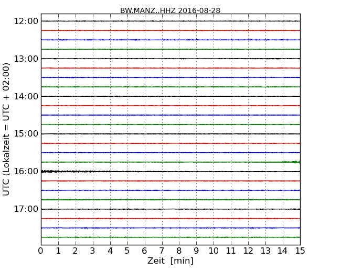Click the 14 tick on the x-axis
The height and width of the screenshot is (272, 341).
(x=283, y=251)
